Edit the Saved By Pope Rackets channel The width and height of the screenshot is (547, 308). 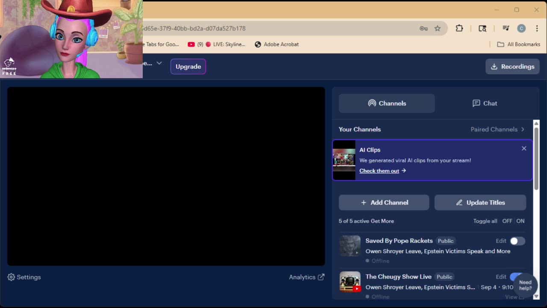501,241
